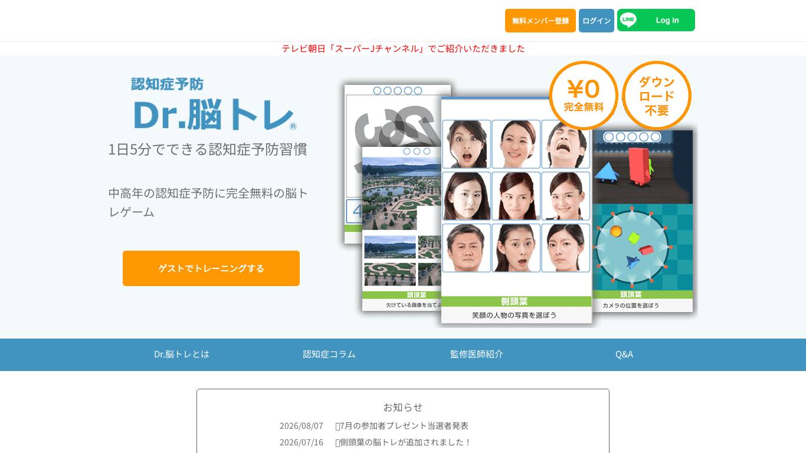Go to 認知症コラム in the navigation bar
The height and width of the screenshot is (453, 806).
(329, 354)
